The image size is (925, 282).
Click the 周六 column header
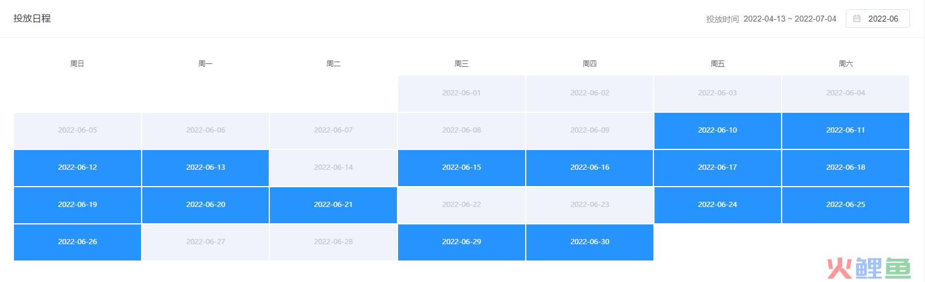[846, 64]
